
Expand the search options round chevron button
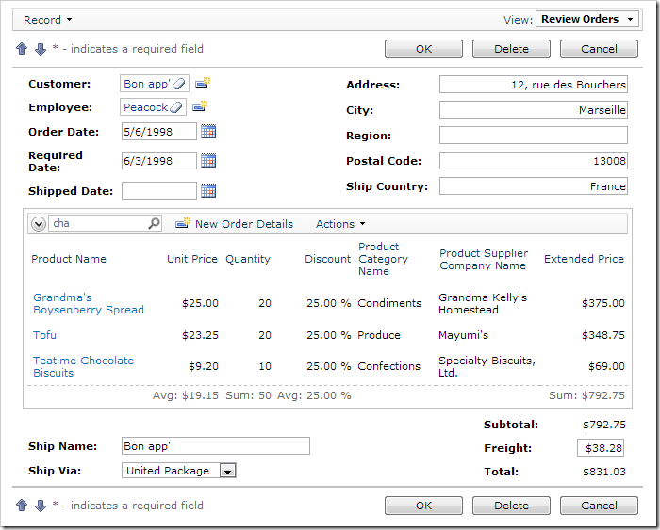click(39, 224)
